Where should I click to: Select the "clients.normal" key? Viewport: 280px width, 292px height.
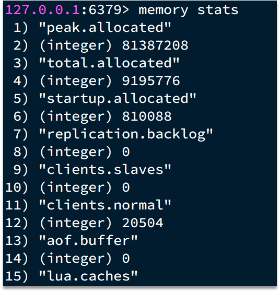tap(105, 205)
